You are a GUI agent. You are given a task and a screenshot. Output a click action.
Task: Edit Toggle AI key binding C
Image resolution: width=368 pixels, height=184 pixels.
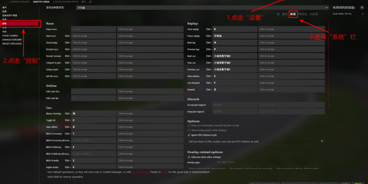point(94,120)
